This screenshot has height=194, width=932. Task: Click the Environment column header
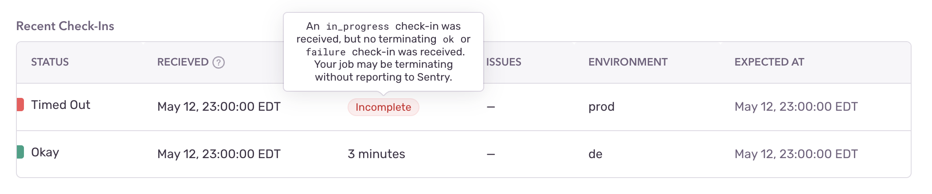coord(628,62)
